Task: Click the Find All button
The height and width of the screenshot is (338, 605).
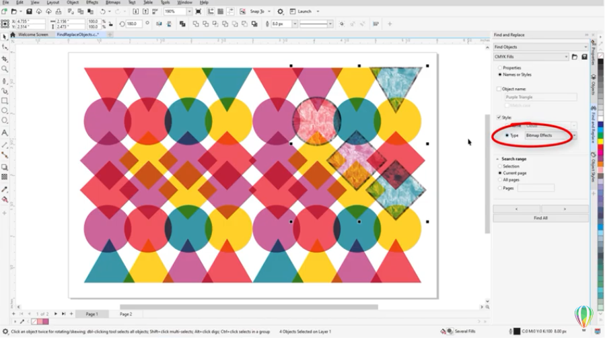Action: tap(540, 218)
